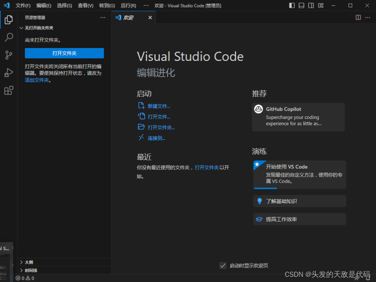Open the customize layout icon
Image resolution: width=376 pixels, height=282 pixels.
(321, 6)
